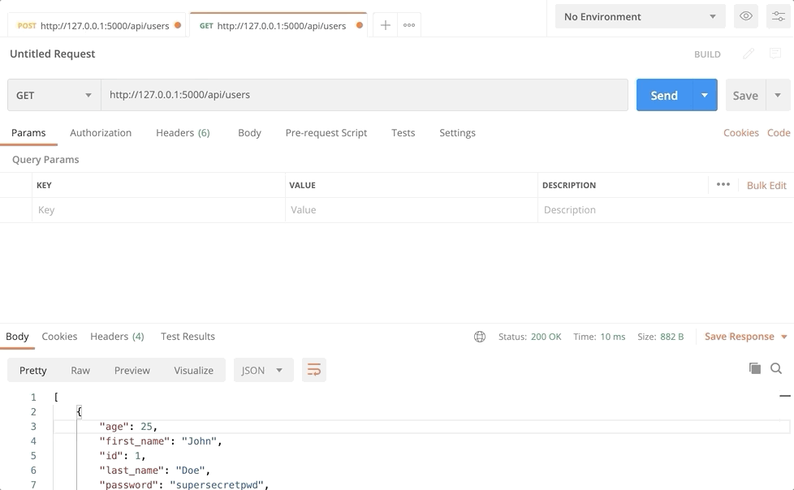Image resolution: width=794 pixels, height=490 pixels.
Task: Click the wrap lines icon in response toolbar
Action: point(313,370)
